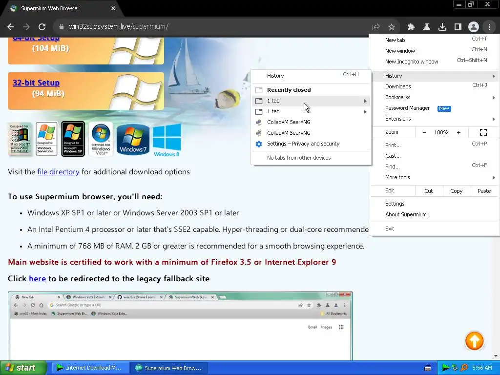Expand the More tools submenu
Viewport: 500px width, 375px height.
435,178
